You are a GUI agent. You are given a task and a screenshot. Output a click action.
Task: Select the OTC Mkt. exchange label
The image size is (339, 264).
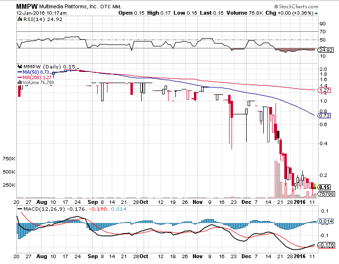(111, 7)
